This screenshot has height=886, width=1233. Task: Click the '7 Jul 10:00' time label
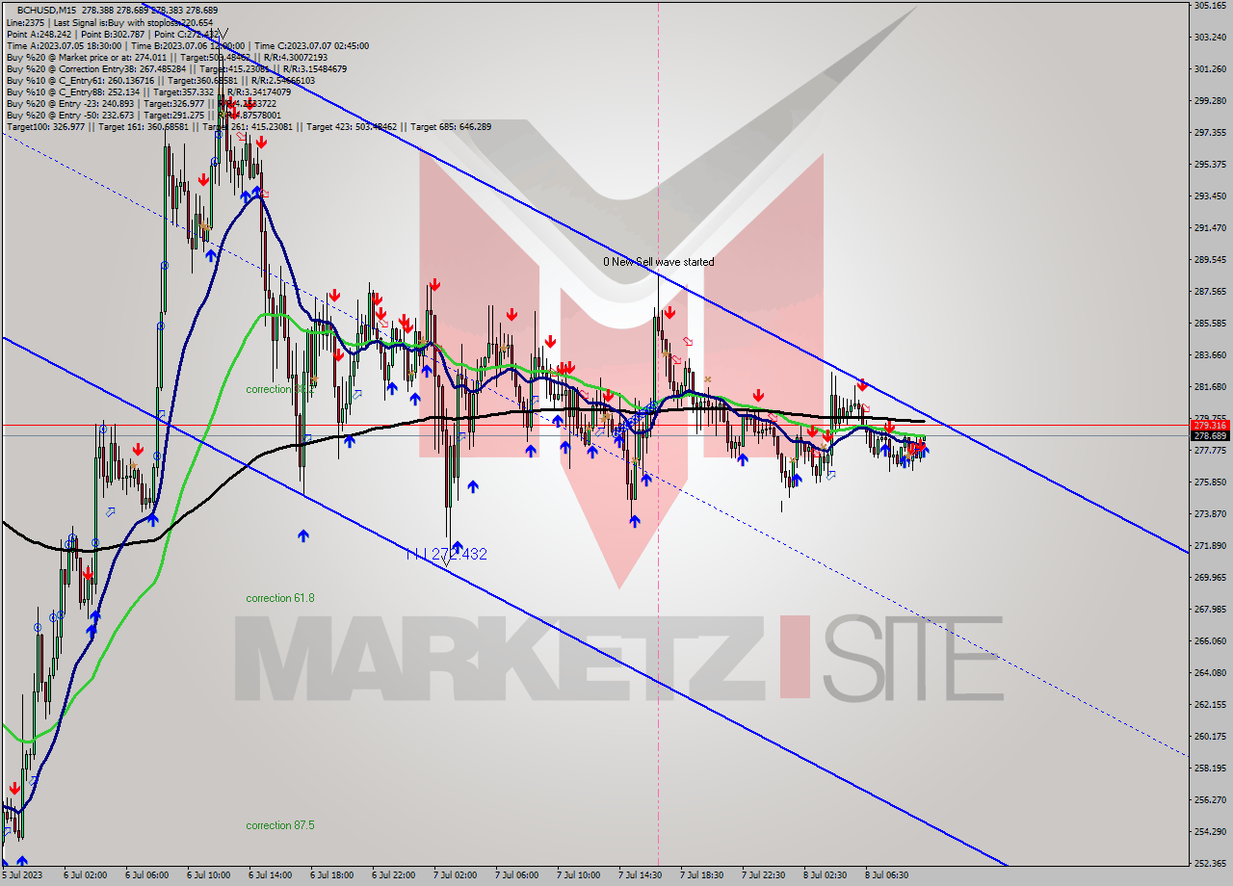coord(578,876)
